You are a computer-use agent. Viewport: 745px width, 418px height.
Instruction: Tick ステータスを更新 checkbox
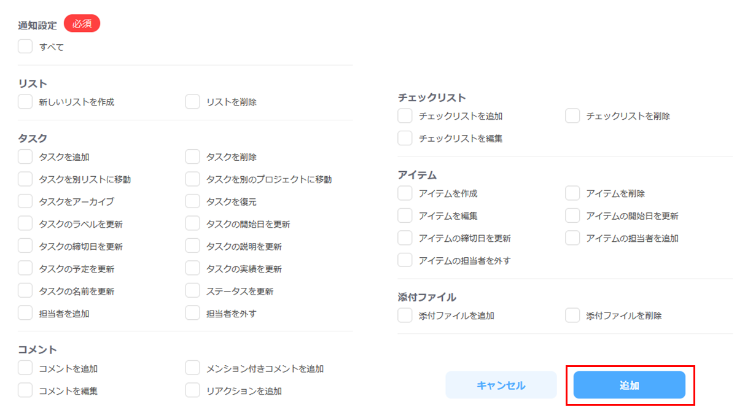(193, 291)
